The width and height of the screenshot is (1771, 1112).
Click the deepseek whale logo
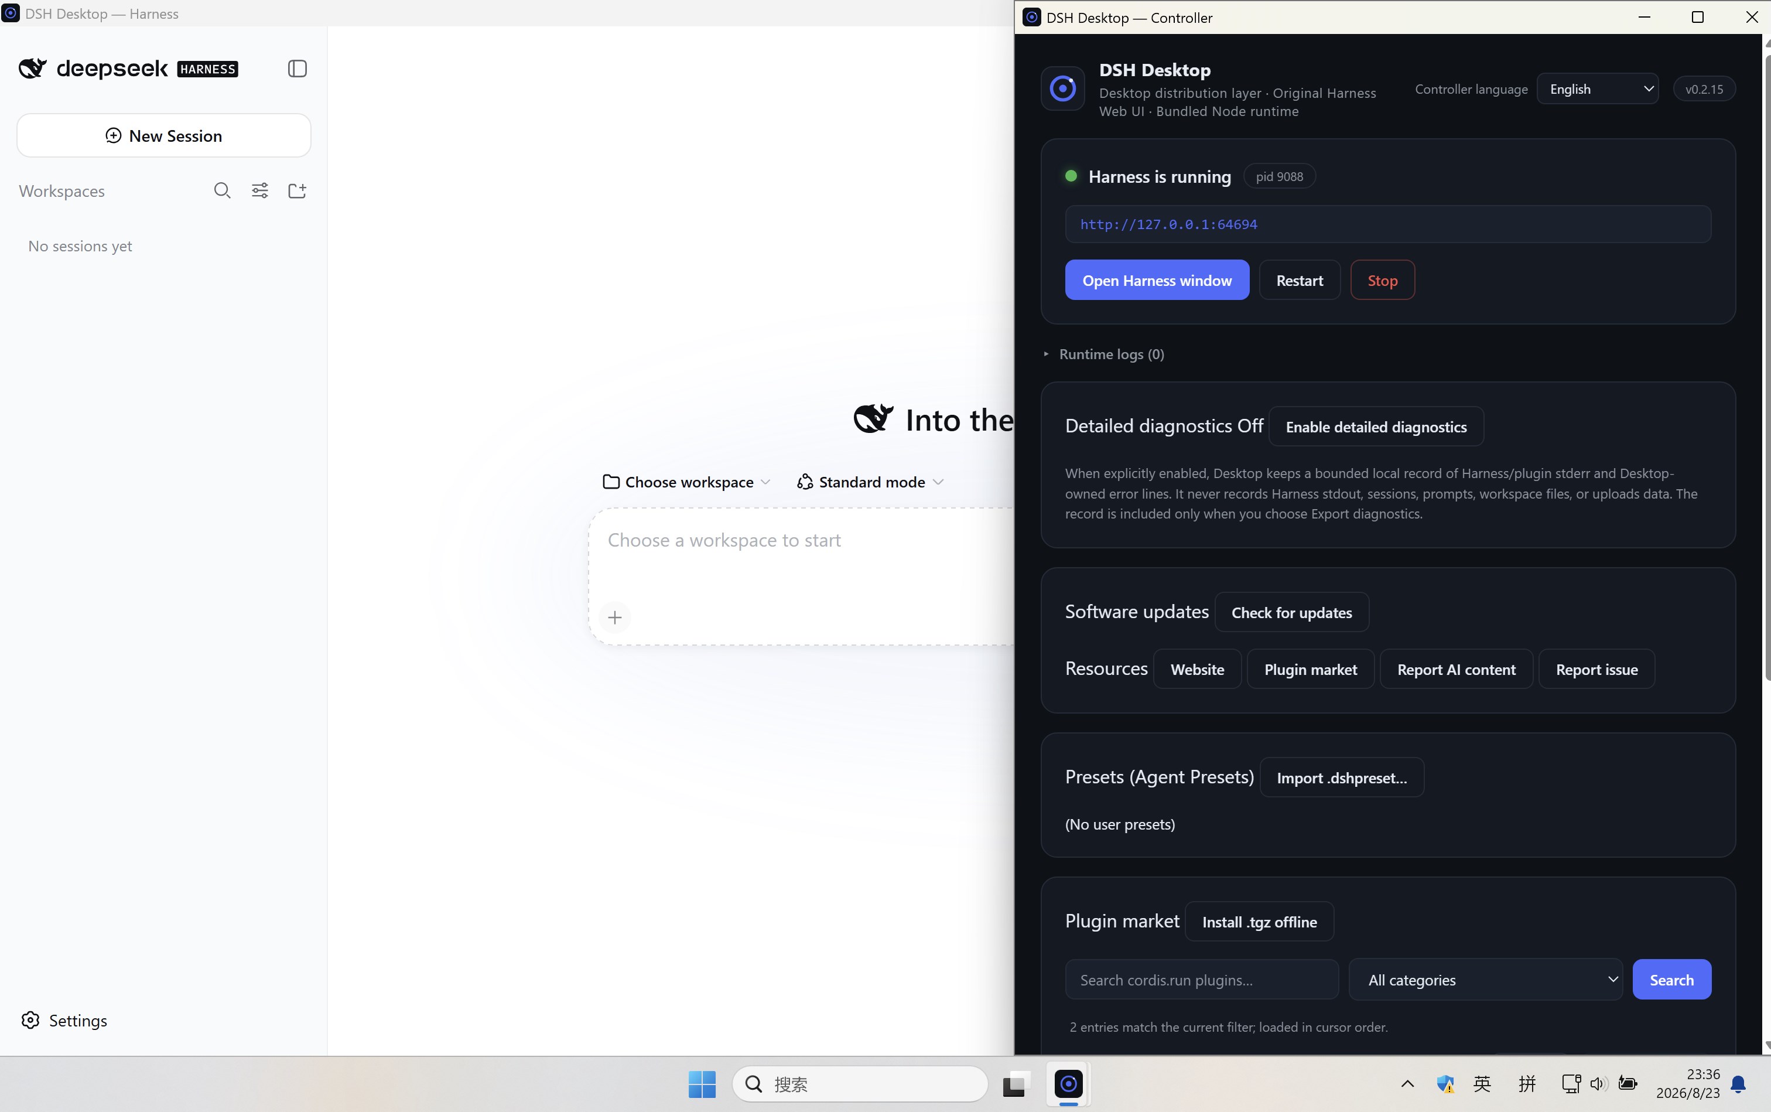tap(32, 69)
